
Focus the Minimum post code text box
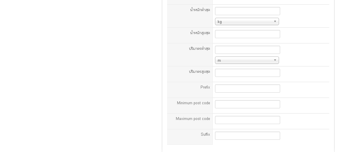tap(247, 104)
